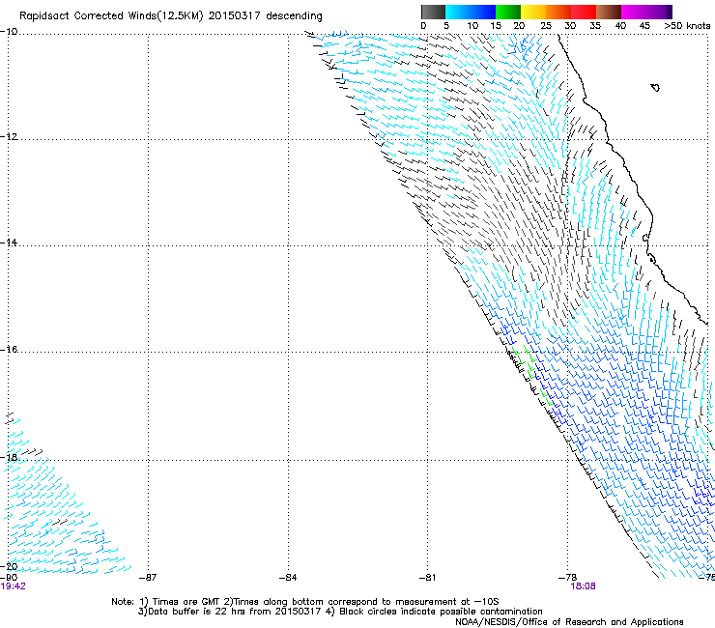Select the yellow 20-25 knots legend segment
The height and width of the screenshot is (628, 715).
pyautogui.click(x=533, y=12)
